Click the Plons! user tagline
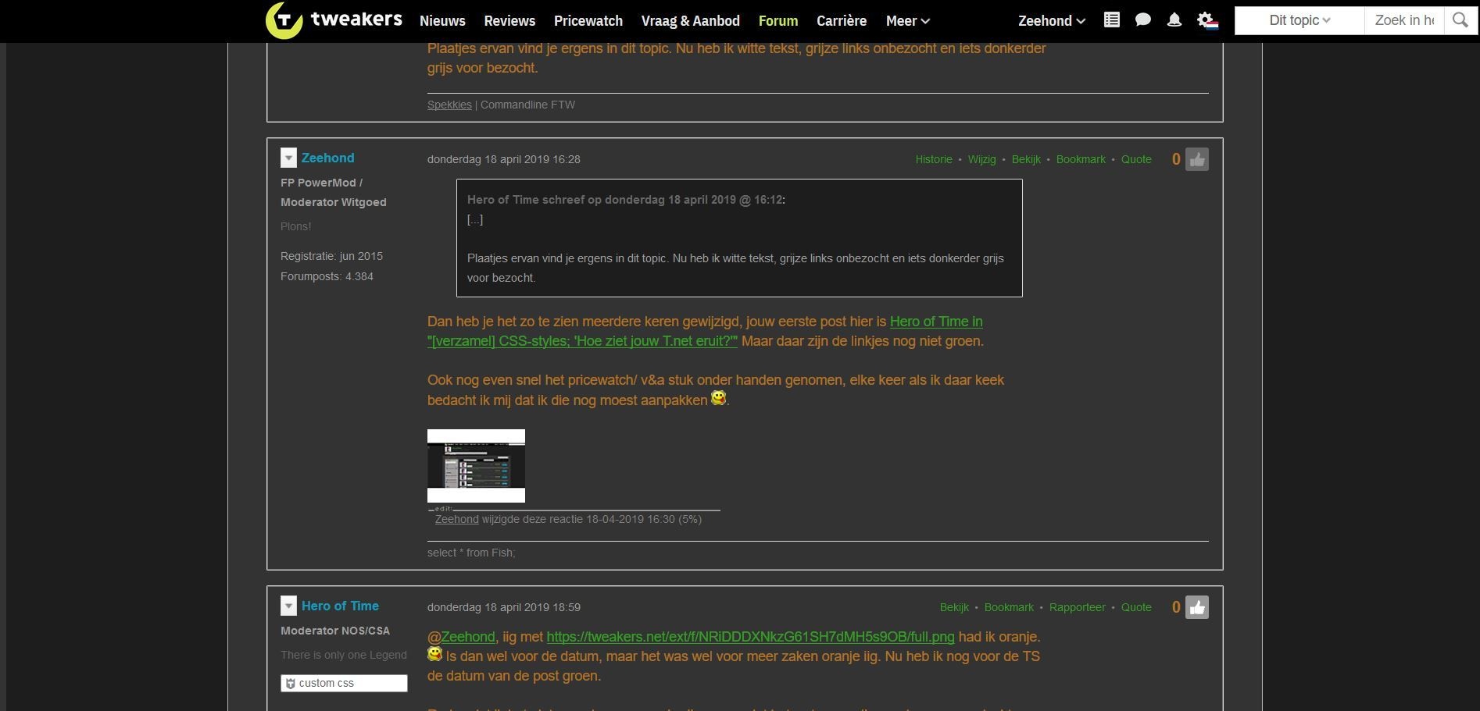 coord(296,226)
